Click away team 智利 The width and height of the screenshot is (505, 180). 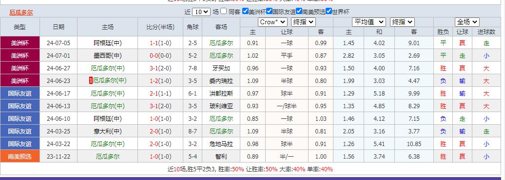221,157
